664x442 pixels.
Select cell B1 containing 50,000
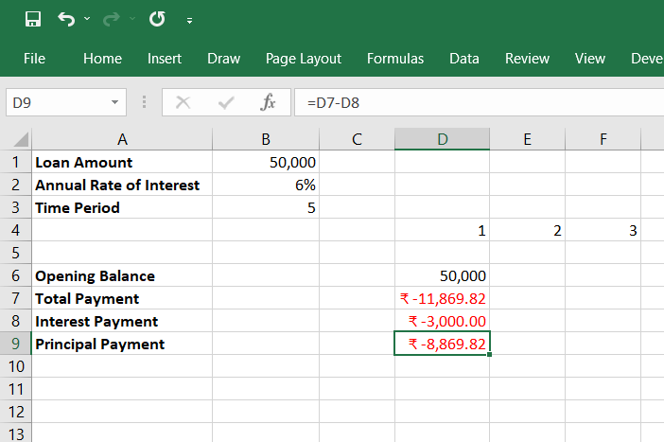coord(266,162)
